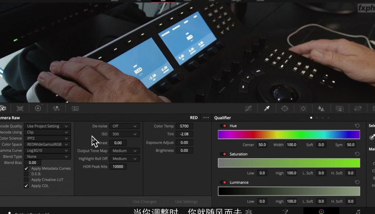Click the Luminance Low value field
This screenshot has height=214, width=375.
(x=262, y=201)
